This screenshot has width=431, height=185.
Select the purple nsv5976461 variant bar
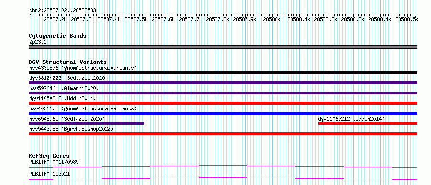[x=223, y=93]
